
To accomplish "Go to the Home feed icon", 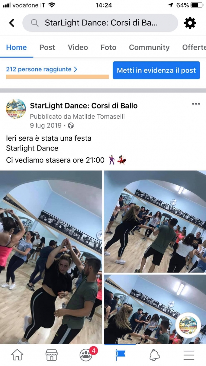I will [17, 355].
